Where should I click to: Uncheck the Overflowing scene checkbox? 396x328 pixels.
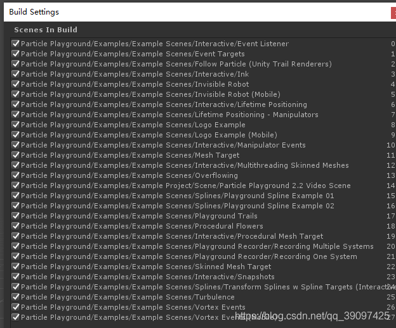(16, 175)
